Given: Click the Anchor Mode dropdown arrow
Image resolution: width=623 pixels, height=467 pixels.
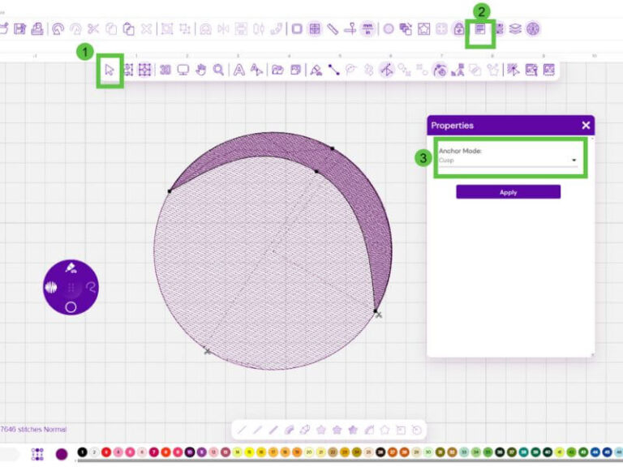Looking at the screenshot, I should (x=574, y=161).
